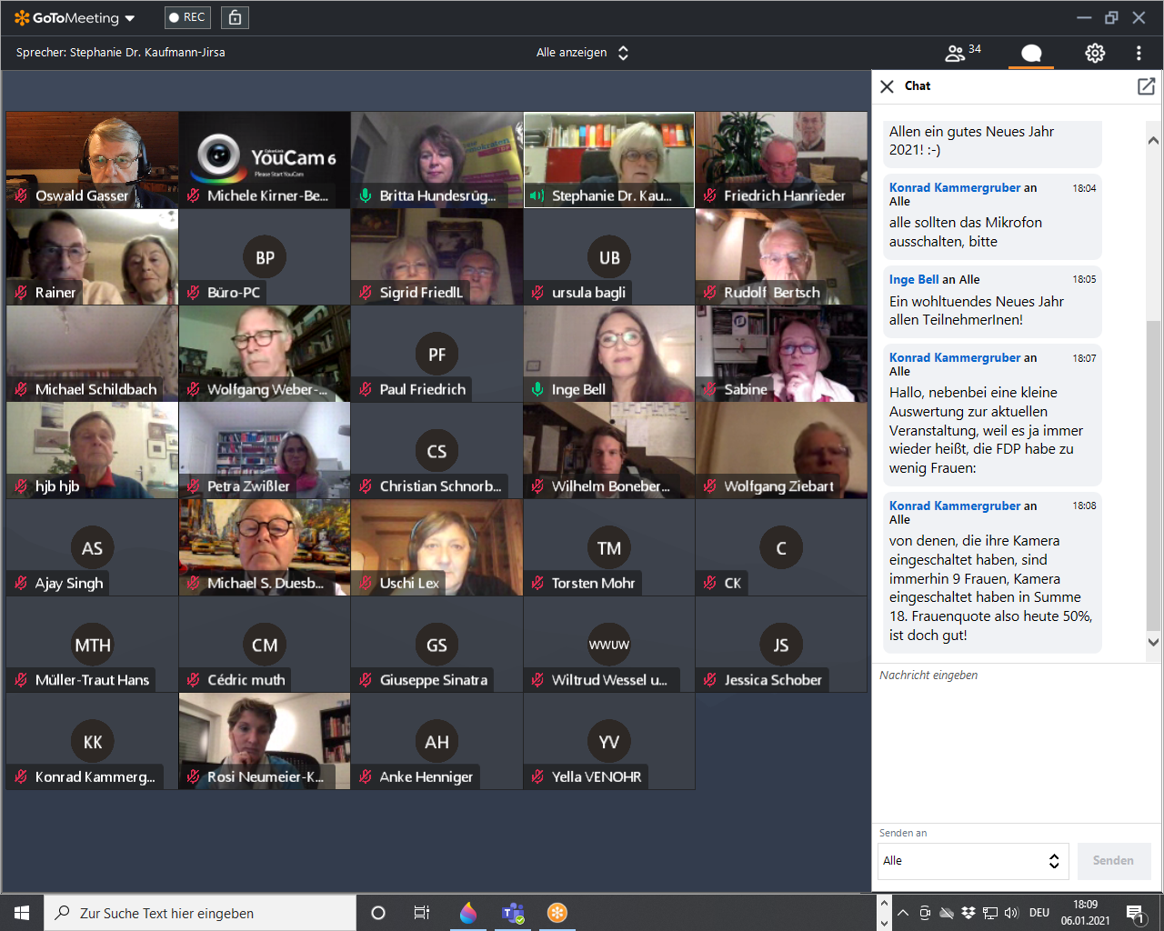Screen dimensions: 1164x931
Task: Click the Senden button
Action: 1113,861
